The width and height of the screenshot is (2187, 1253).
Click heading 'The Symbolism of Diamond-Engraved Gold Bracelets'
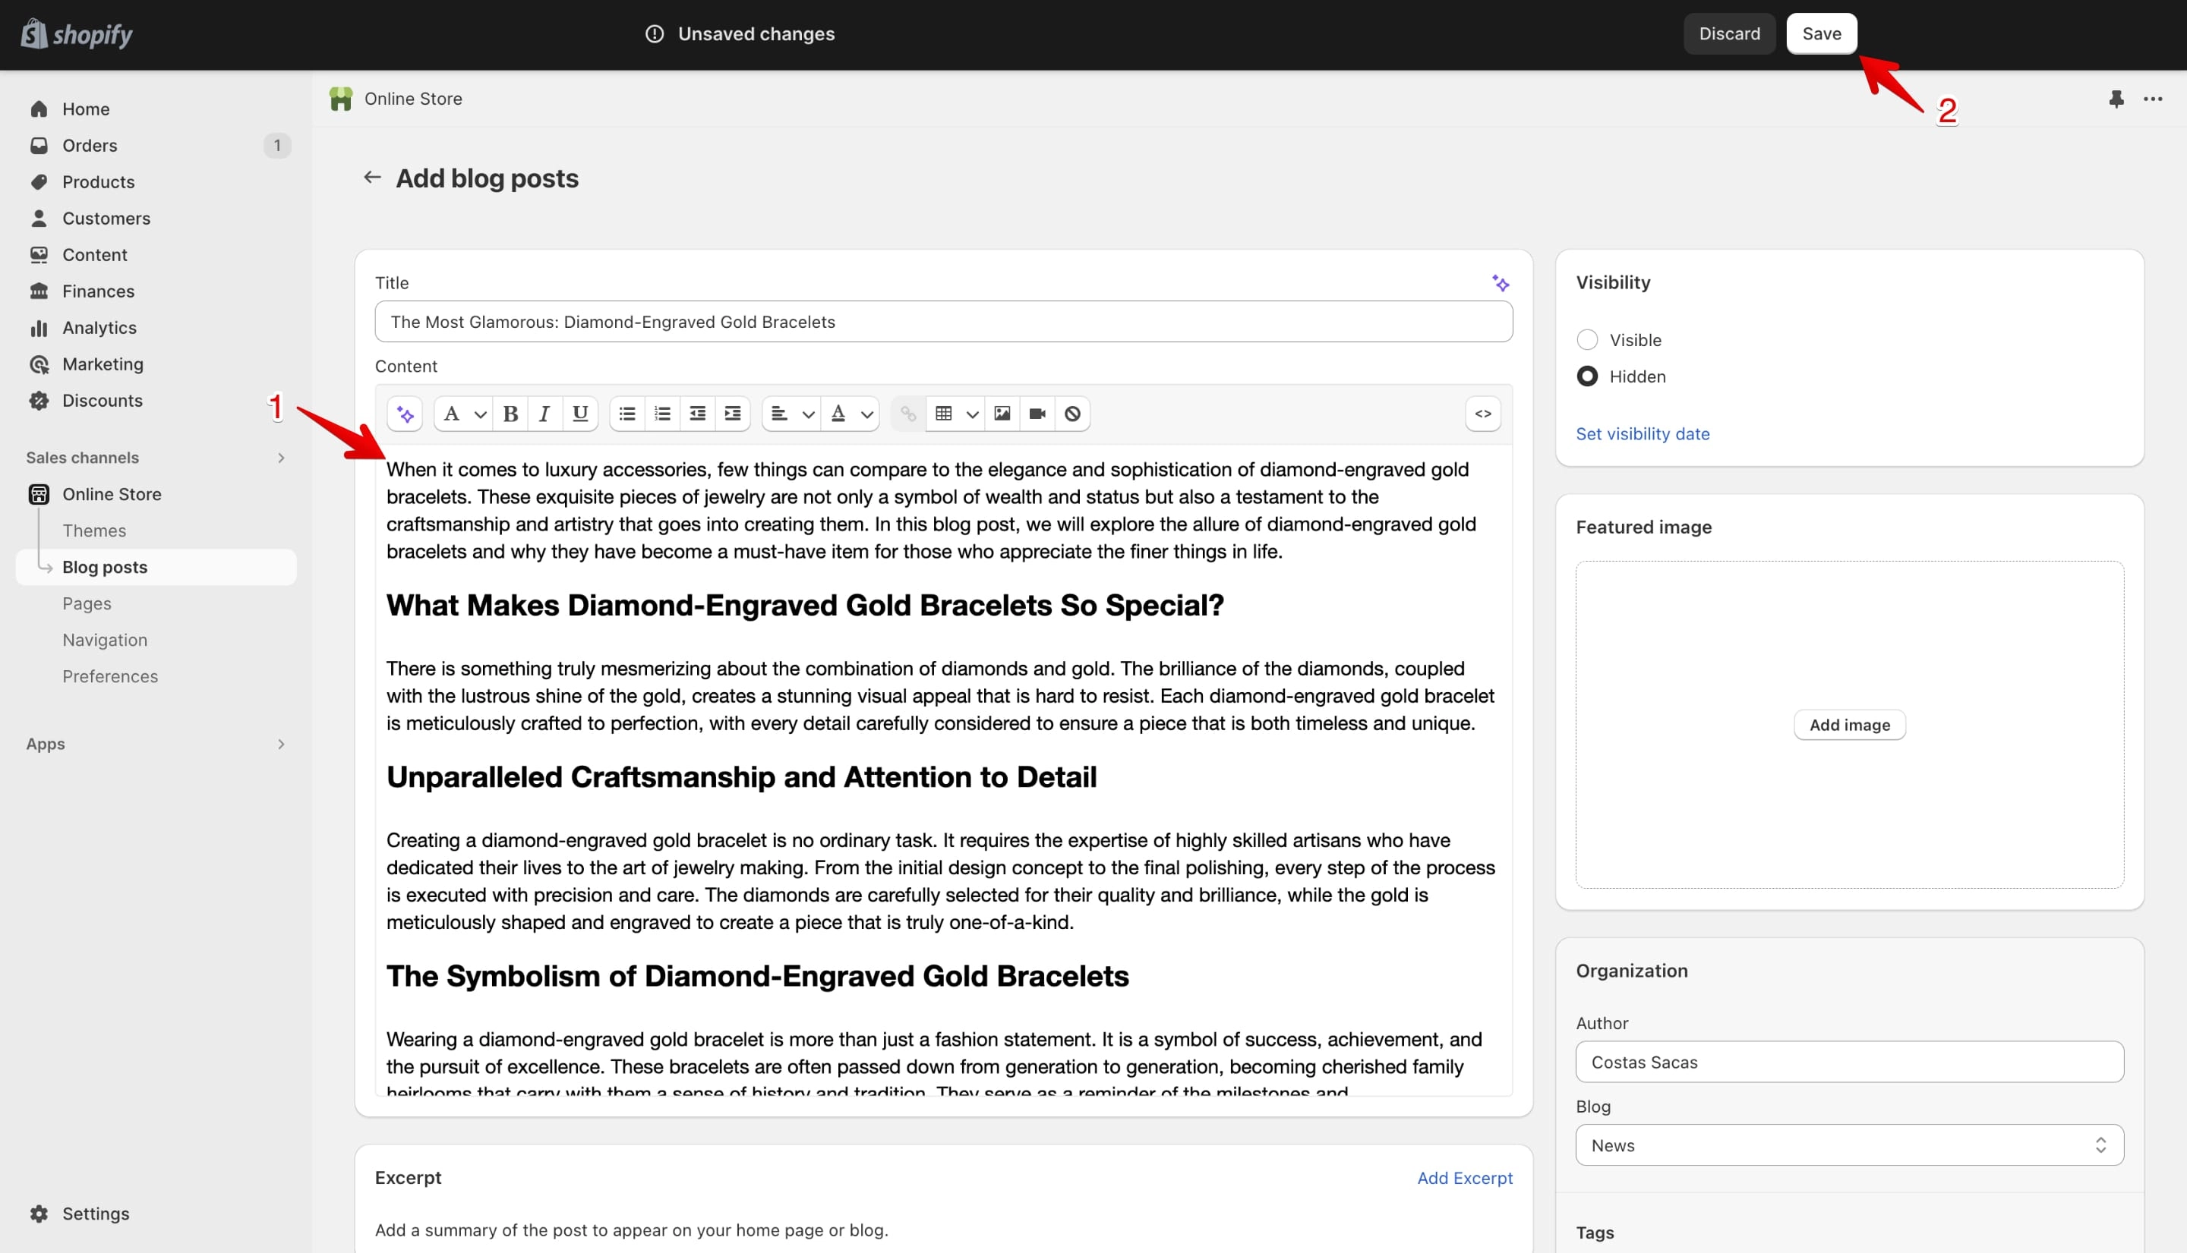(758, 977)
